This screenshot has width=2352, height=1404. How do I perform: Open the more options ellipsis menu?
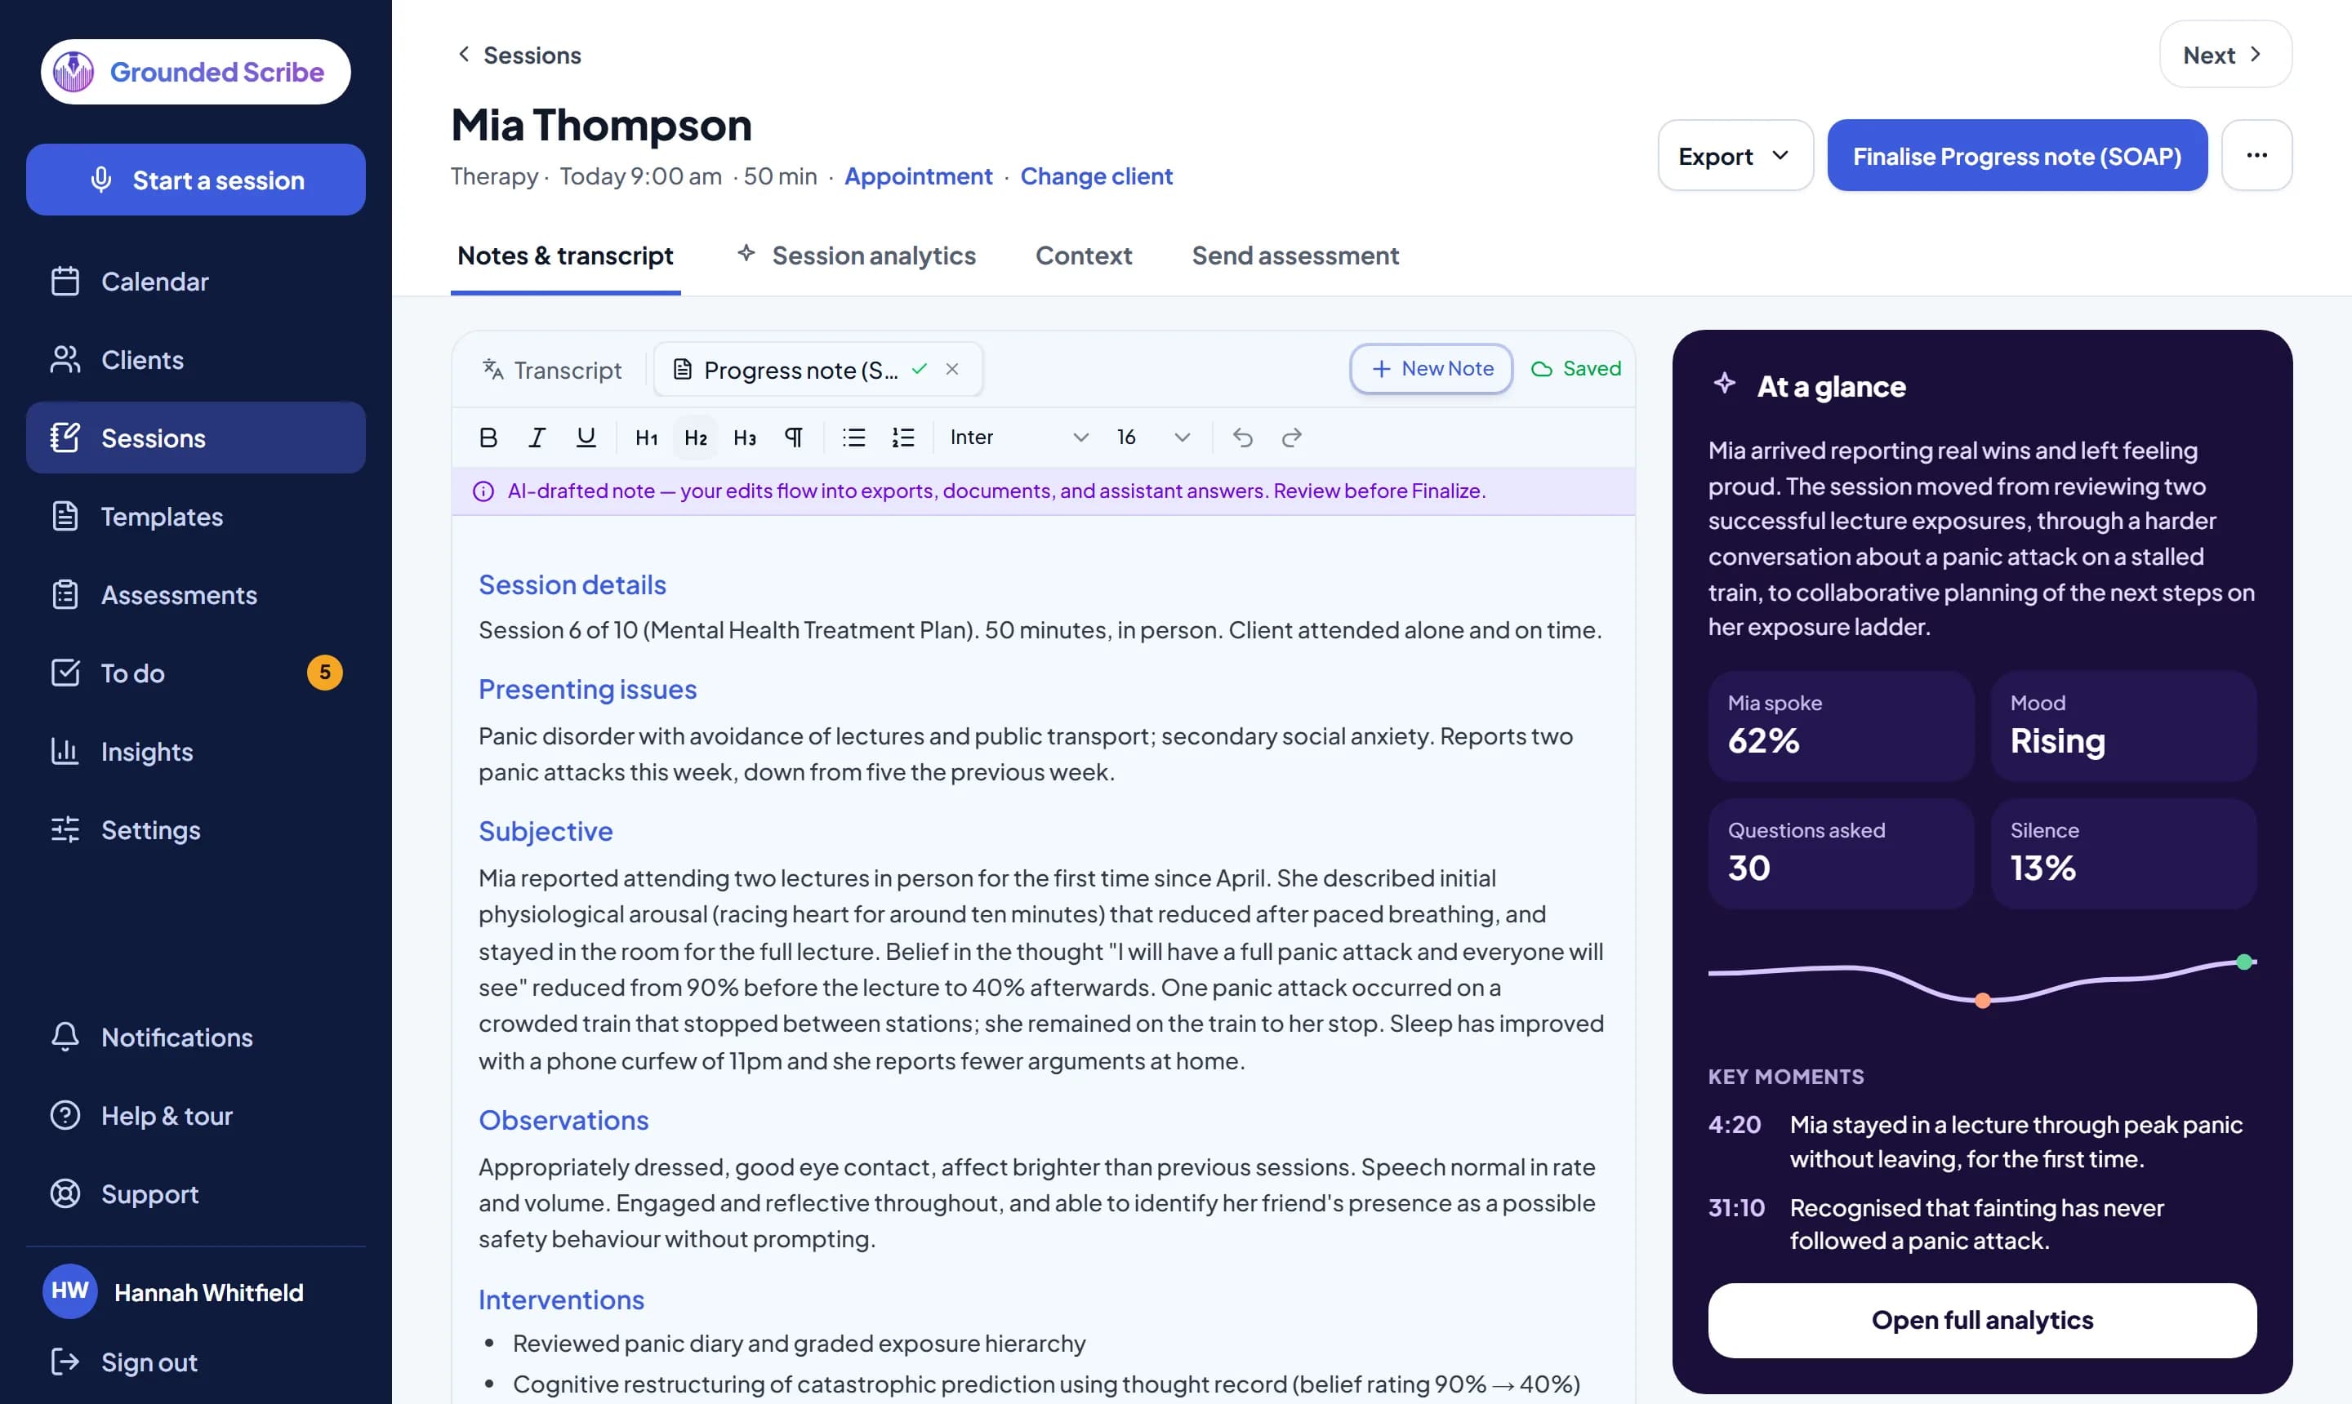coord(2256,156)
